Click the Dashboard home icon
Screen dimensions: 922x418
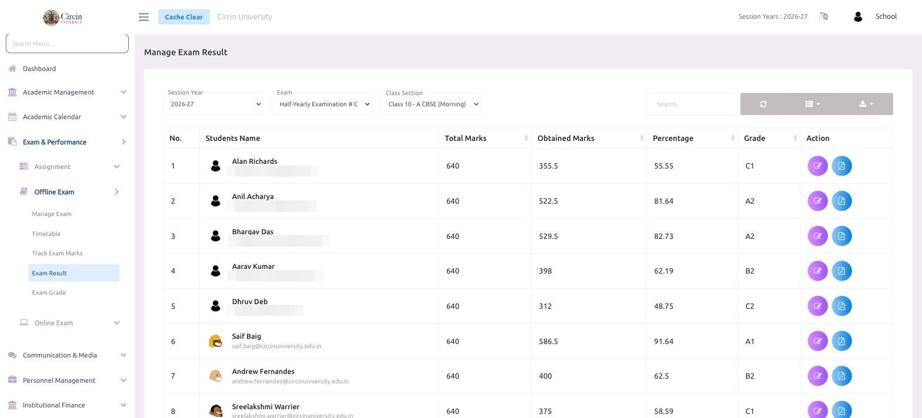(12, 69)
